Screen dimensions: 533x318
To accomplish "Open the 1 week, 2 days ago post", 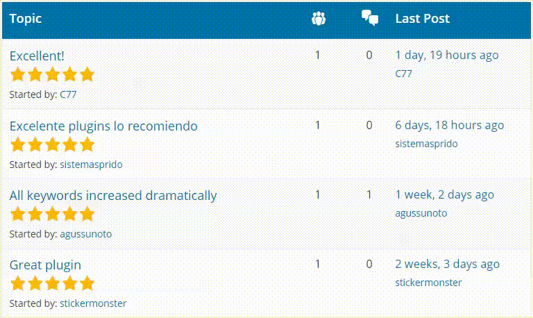I will tap(444, 194).
